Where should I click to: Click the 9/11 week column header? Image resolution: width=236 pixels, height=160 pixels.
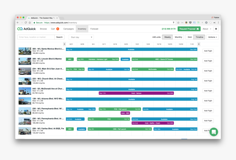pos(104,44)
